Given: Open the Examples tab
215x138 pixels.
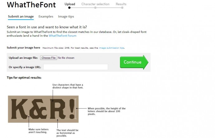Looking at the screenshot, I should [x=46, y=17].
